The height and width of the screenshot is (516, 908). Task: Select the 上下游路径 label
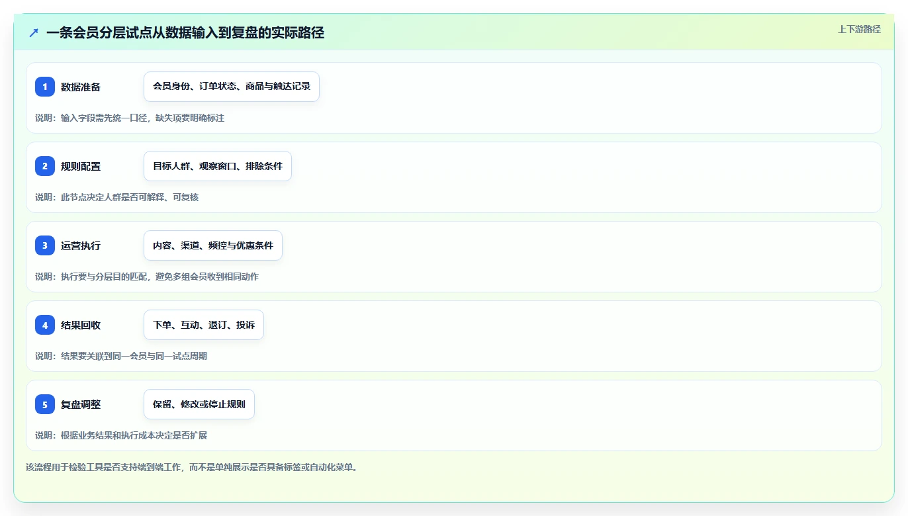(x=859, y=29)
